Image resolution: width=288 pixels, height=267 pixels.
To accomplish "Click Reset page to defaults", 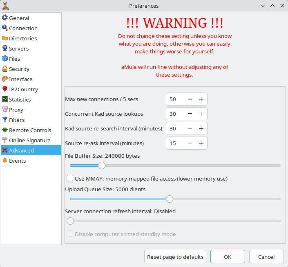I will coord(175,257).
